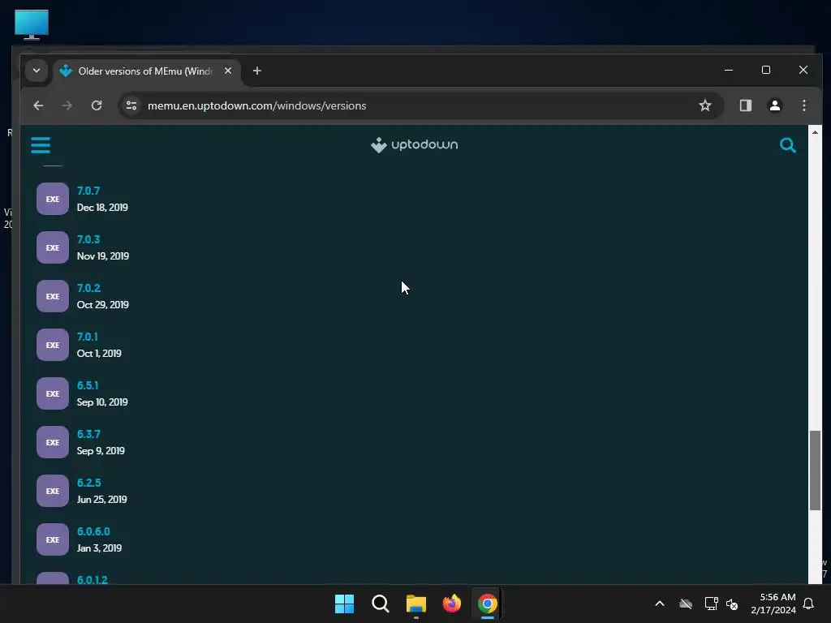Click the Oct 1, 2019 date text

click(x=99, y=354)
